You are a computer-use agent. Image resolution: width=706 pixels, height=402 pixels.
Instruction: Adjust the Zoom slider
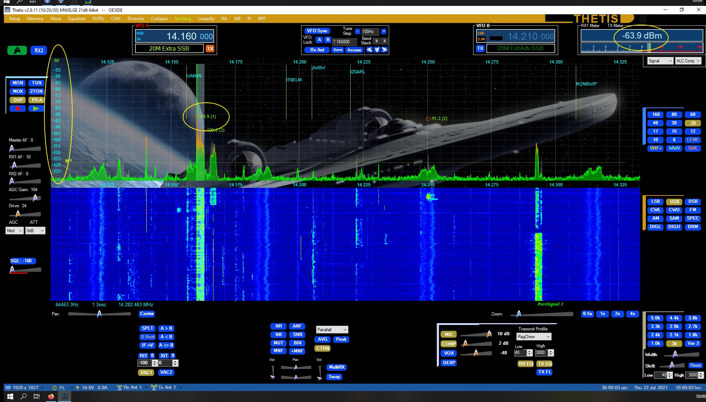(x=542, y=314)
